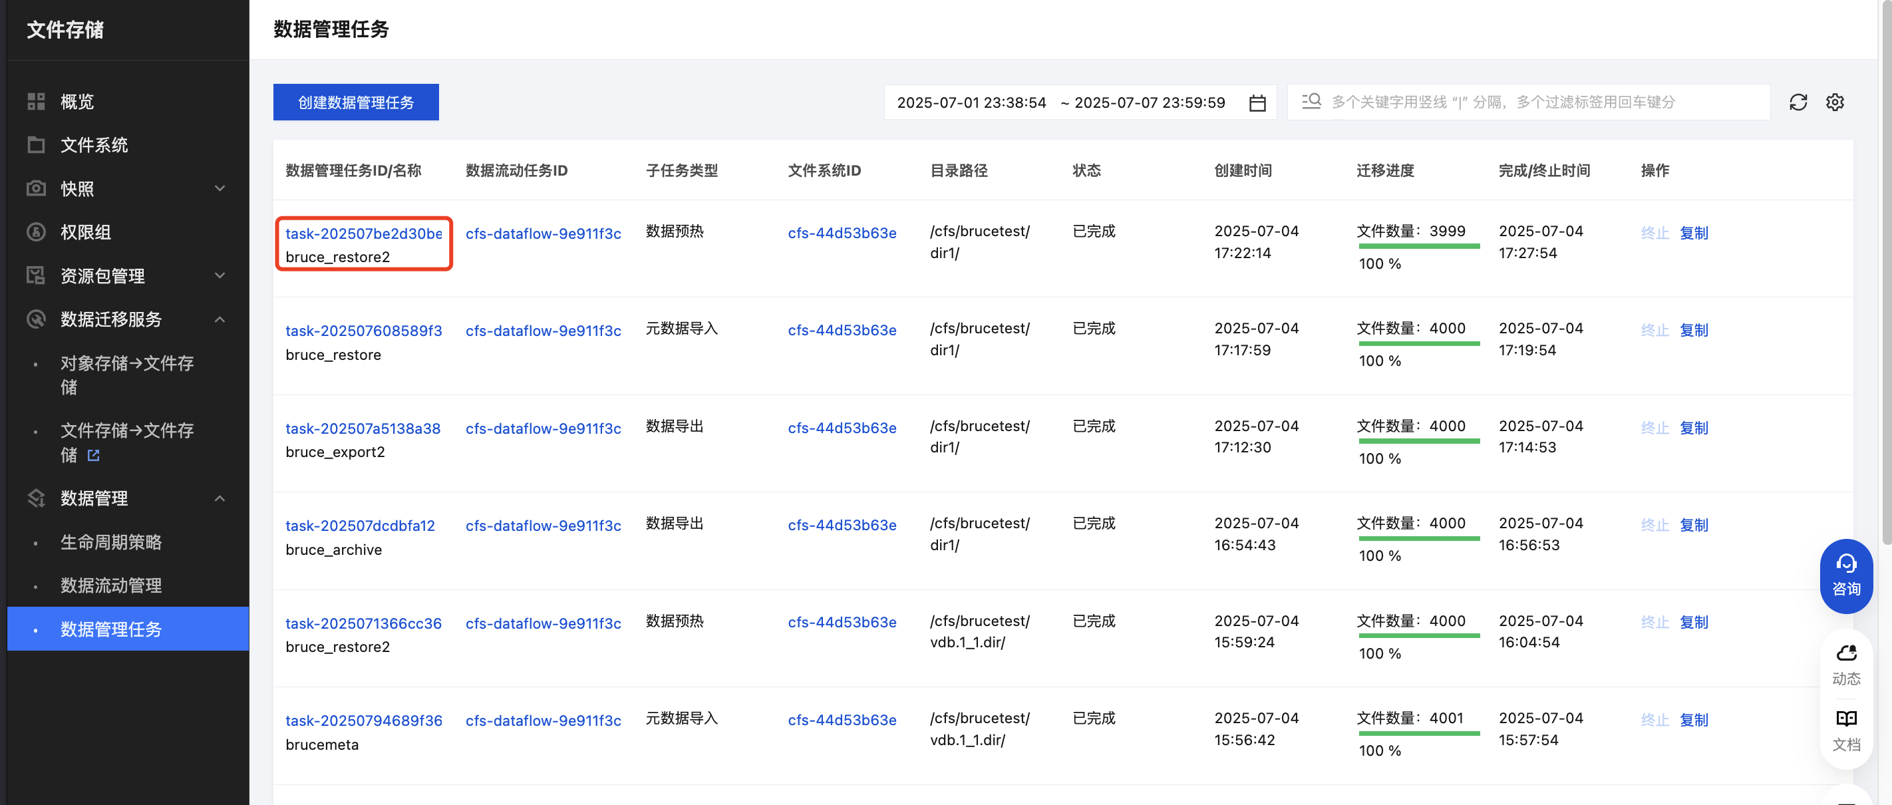1892x805 pixels.
Task: Collapse the 数据迁移服务 menu group
Action: [x=220, y=319]
